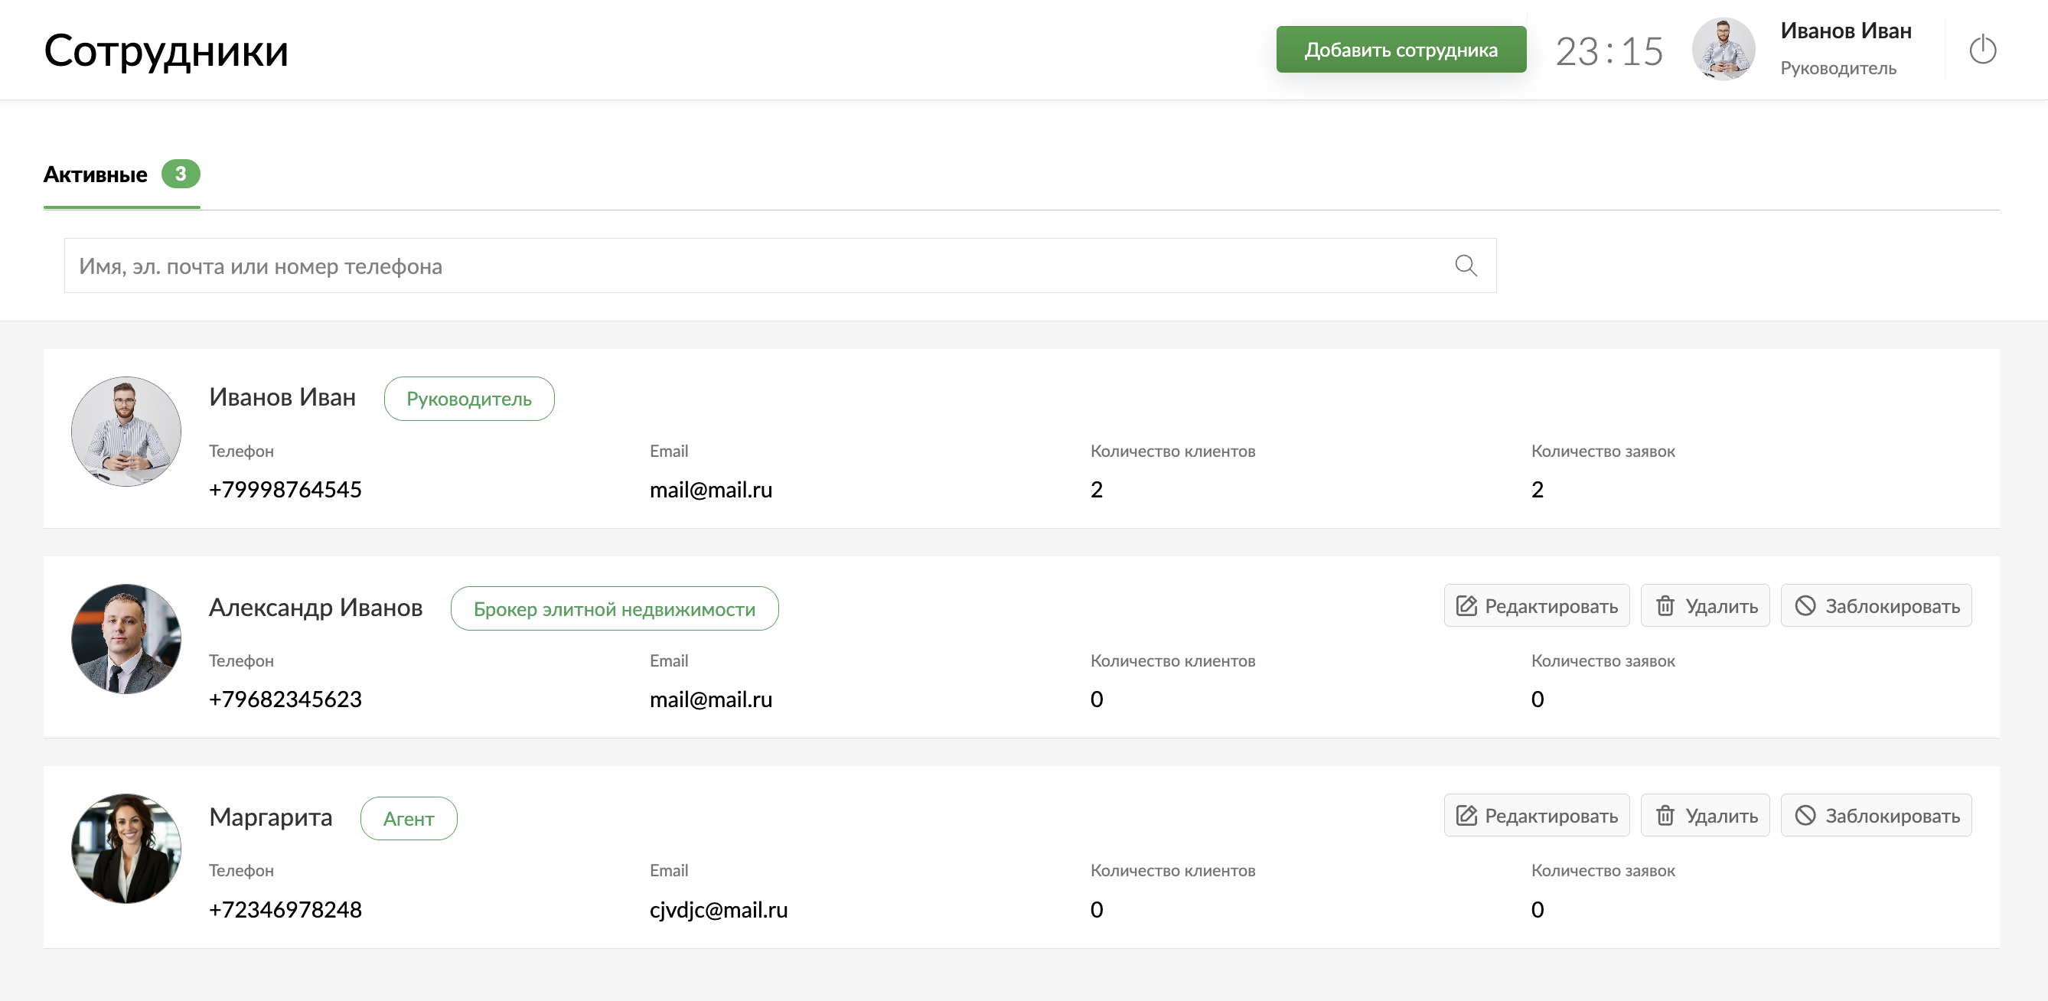Click the trash icon for Александр Иванов
The height and width of the screenshot is (1001, 2048).
1665,606
